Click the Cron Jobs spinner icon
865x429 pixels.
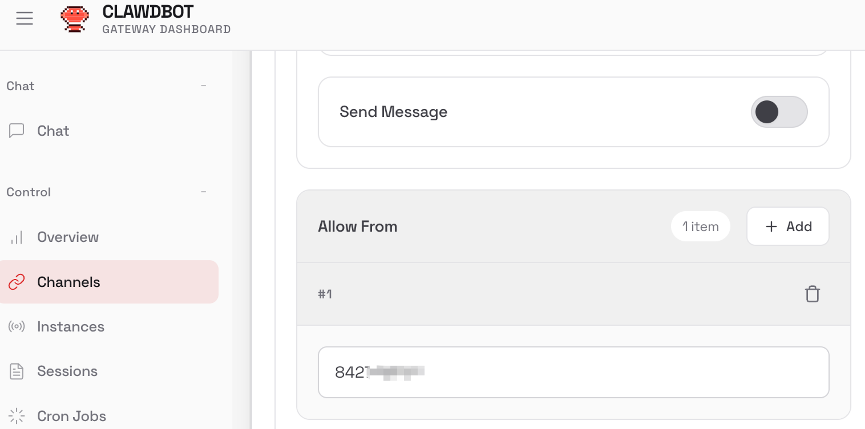(x=17, y=416)
